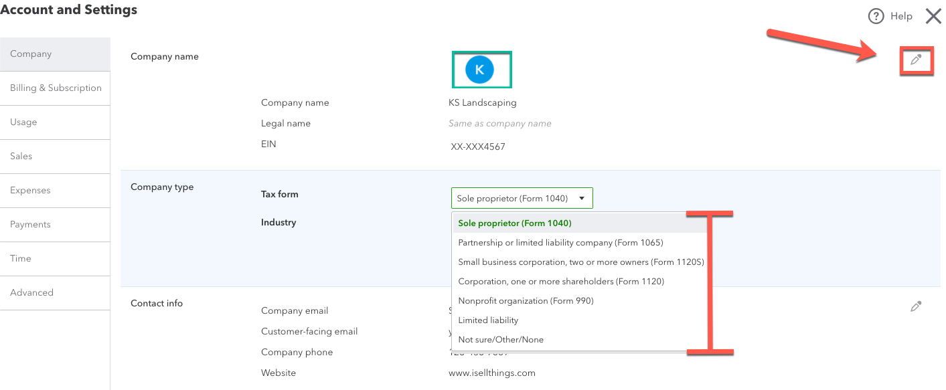Open the Tax form dropdown
The width and height of the screenshot is (946, 390).
click(x=522, y=198)
